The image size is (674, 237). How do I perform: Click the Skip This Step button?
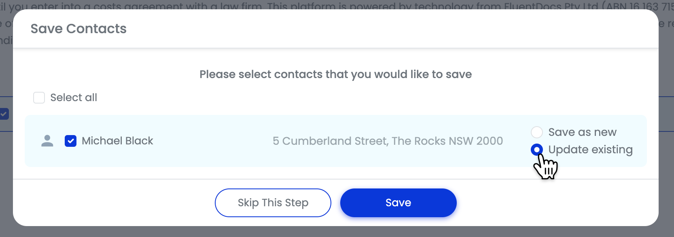point(273,203)
